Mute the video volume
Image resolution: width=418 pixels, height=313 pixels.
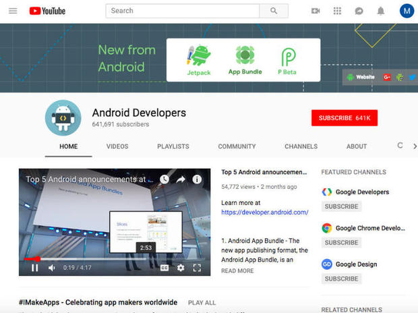[52, 268]
